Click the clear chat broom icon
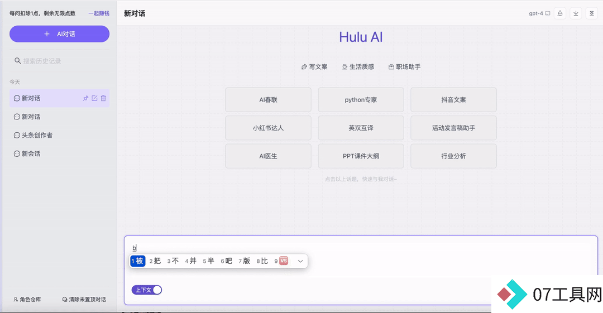Viewport: 603px width, 313px height. (560, 13)
